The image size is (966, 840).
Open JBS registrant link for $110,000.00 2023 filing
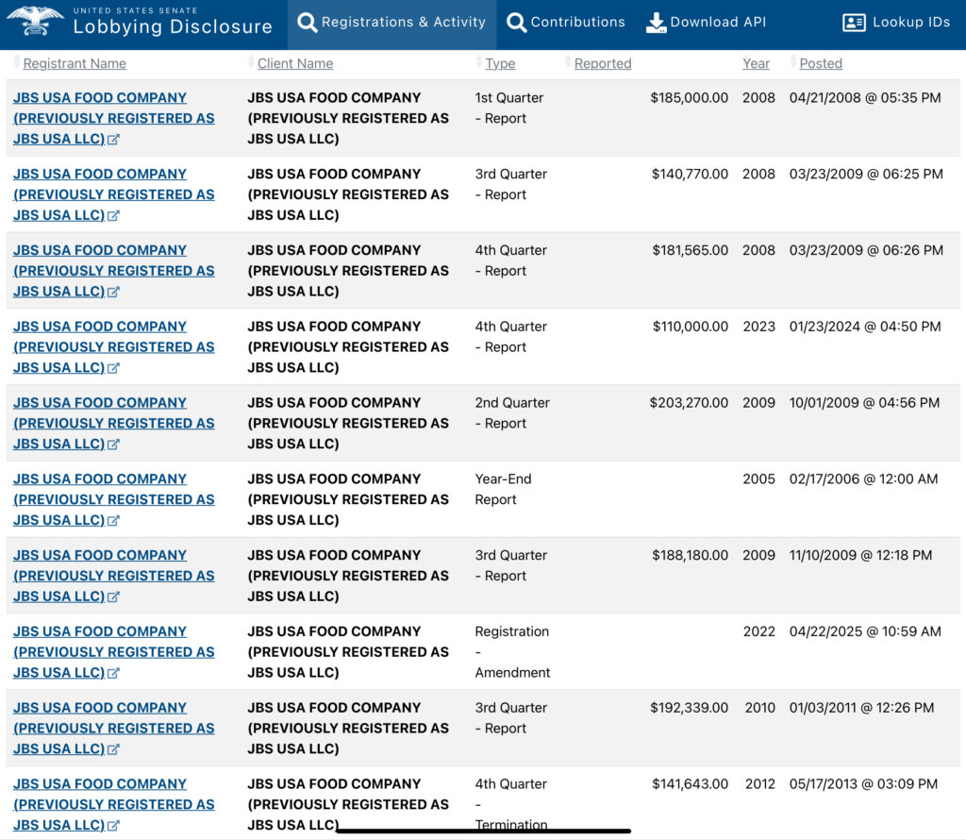point(100,327)
